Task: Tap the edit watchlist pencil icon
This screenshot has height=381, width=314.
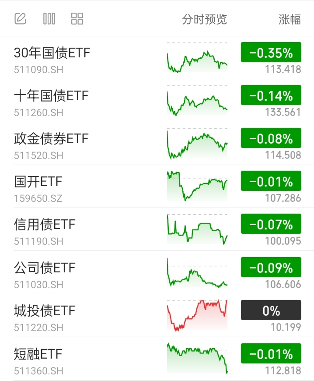Action: 21,19
